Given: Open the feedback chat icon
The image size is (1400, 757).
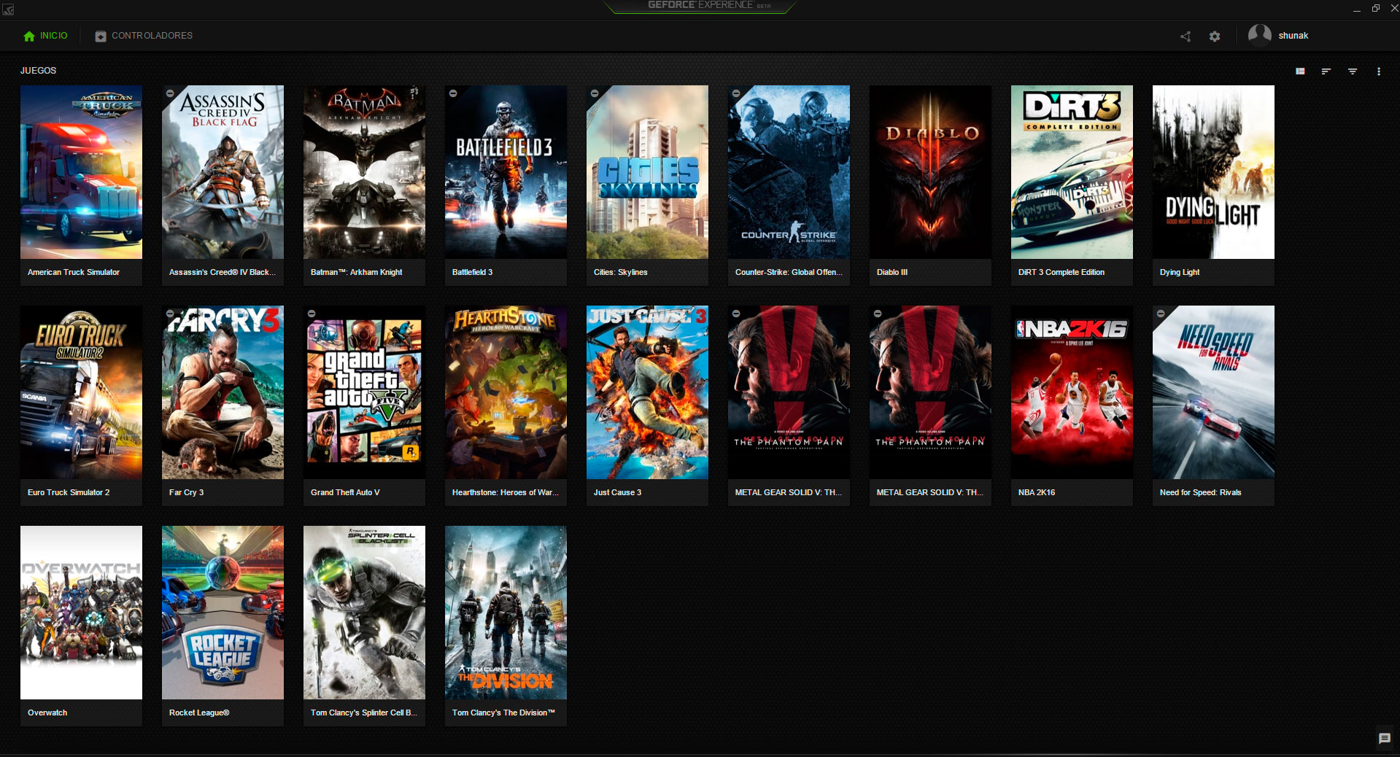Looking at the screenshot, I should (x=1384, y=739).
